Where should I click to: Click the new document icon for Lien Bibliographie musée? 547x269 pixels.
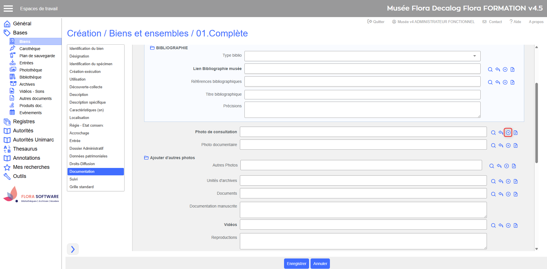[513, 69]
